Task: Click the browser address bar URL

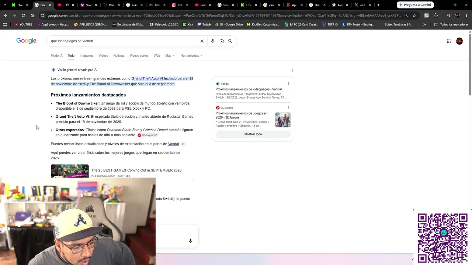Action: click(x=224, y=15)
